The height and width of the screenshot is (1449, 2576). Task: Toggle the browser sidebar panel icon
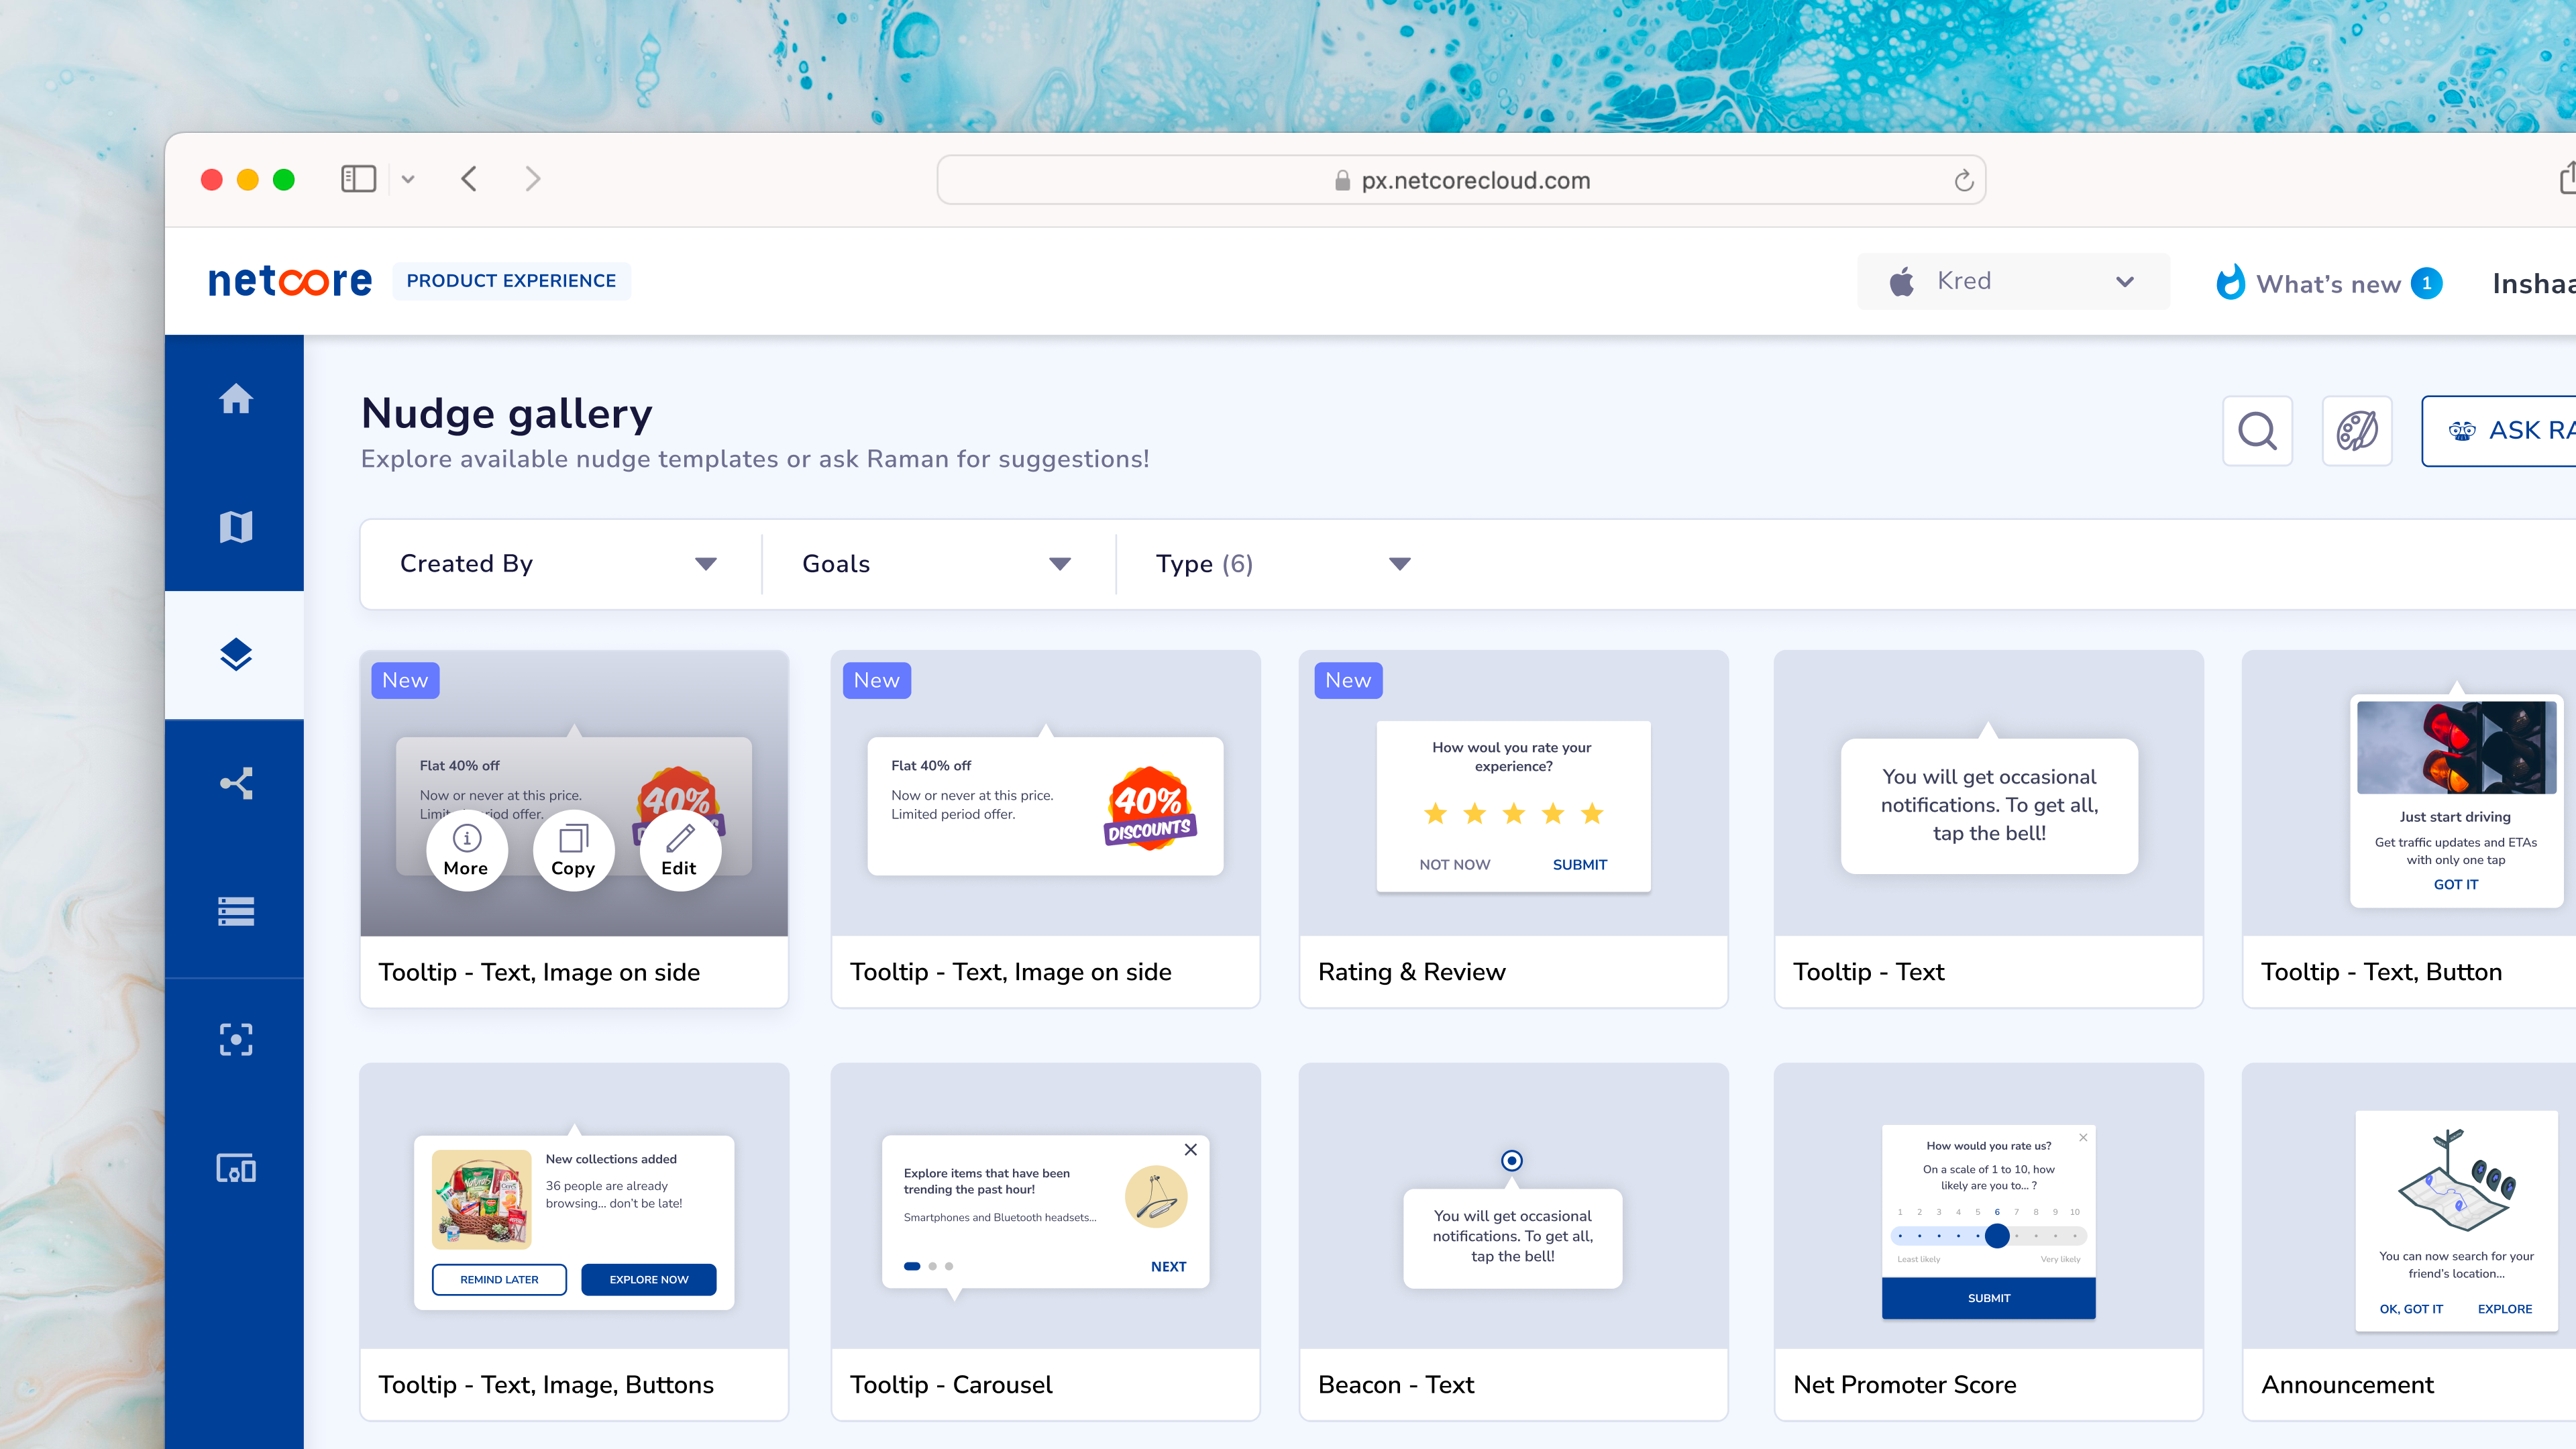pos(358,179)
